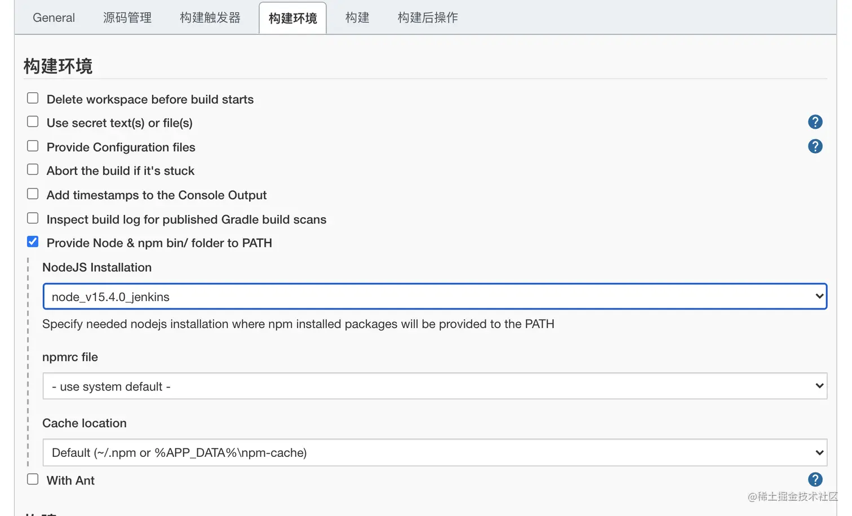Select the 构建环境 tab
Viewport: 852px width, 516px height.
(x=292, y=18)
